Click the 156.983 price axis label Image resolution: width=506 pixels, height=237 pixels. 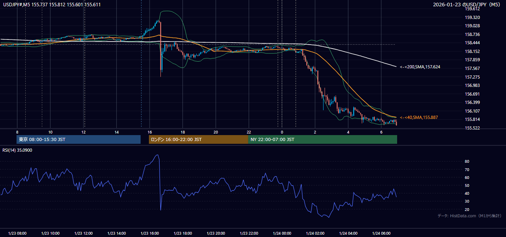point(472,85)
